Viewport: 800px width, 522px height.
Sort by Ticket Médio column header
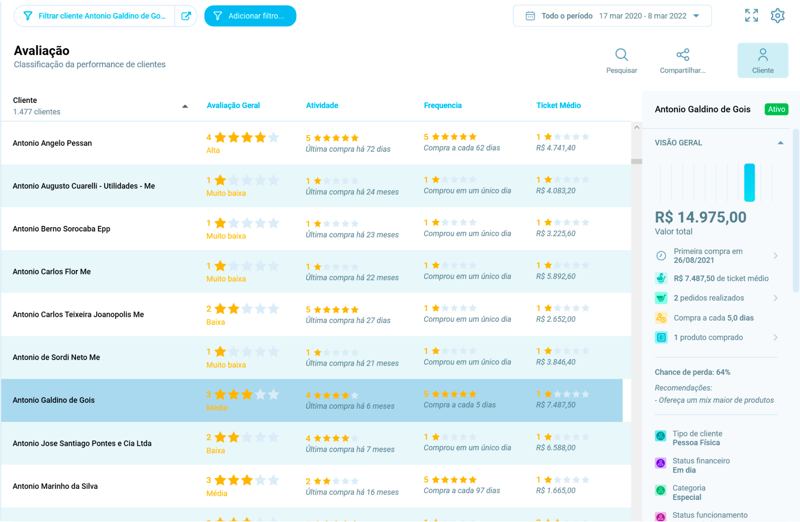pos(558,105)
